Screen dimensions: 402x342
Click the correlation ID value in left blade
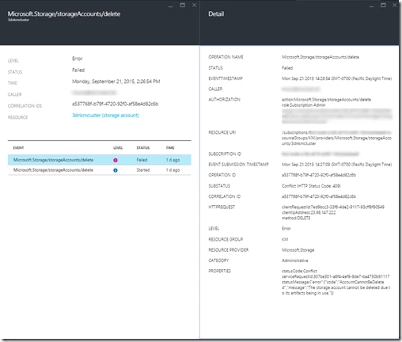116,104
